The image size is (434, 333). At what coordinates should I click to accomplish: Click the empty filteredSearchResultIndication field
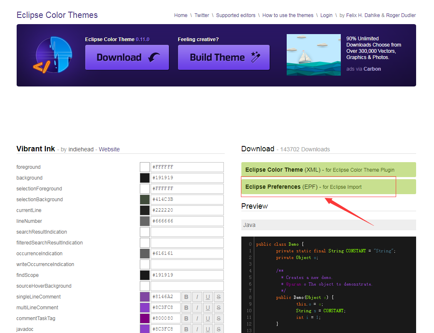tap(187, 242)
